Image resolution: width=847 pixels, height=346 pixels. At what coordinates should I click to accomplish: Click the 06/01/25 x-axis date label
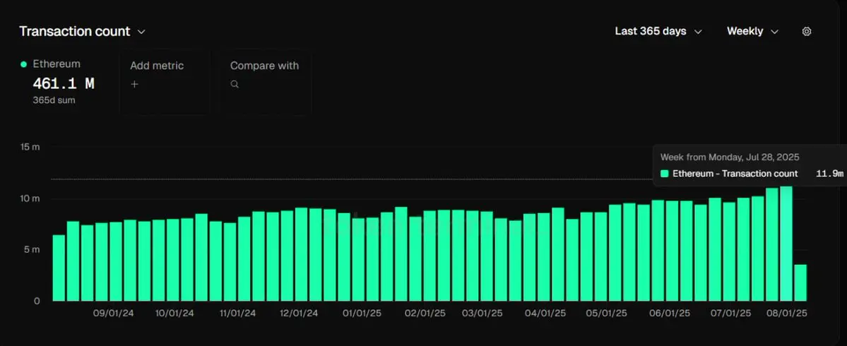point(670,314)
